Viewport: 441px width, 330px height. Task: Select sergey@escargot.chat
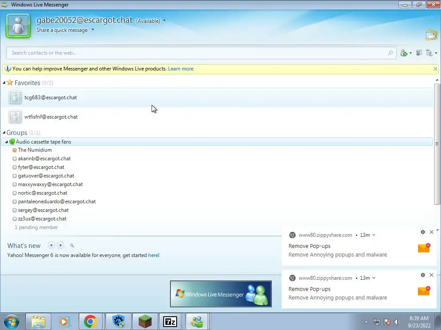click(x=43, y=210)
